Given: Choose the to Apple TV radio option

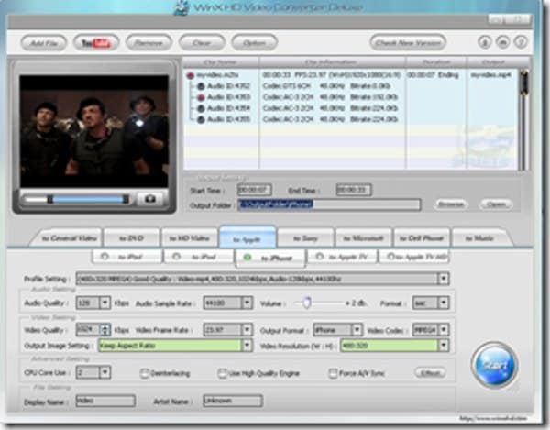Looking at the screenshot, I should pyautogui.click(x=320, y=257).
